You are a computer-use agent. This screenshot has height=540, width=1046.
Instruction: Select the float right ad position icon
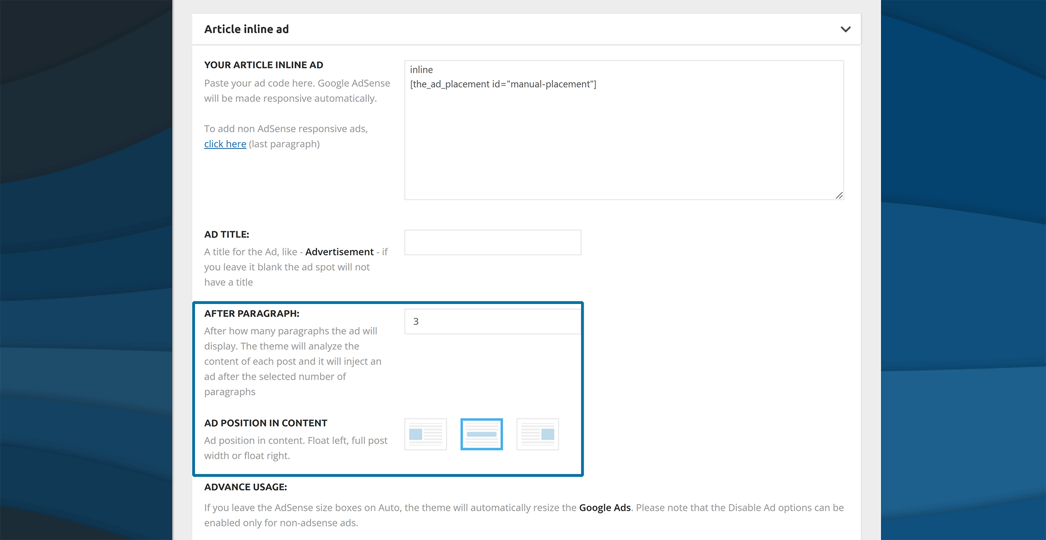[x=537, y=434]
